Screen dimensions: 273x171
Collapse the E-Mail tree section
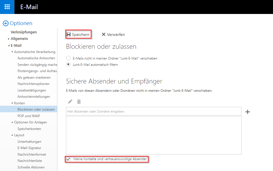tap(9, 46)
